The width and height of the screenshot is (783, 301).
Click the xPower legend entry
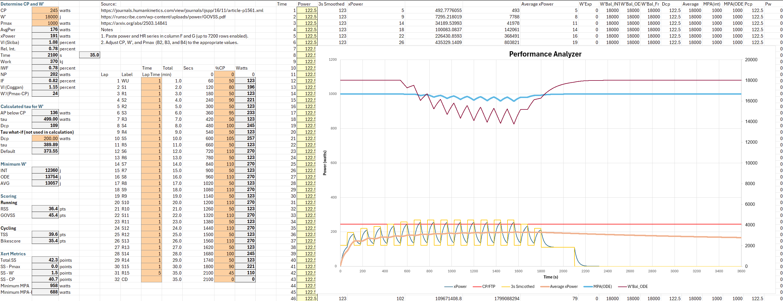pyautogui.click(x=460, y=287)
